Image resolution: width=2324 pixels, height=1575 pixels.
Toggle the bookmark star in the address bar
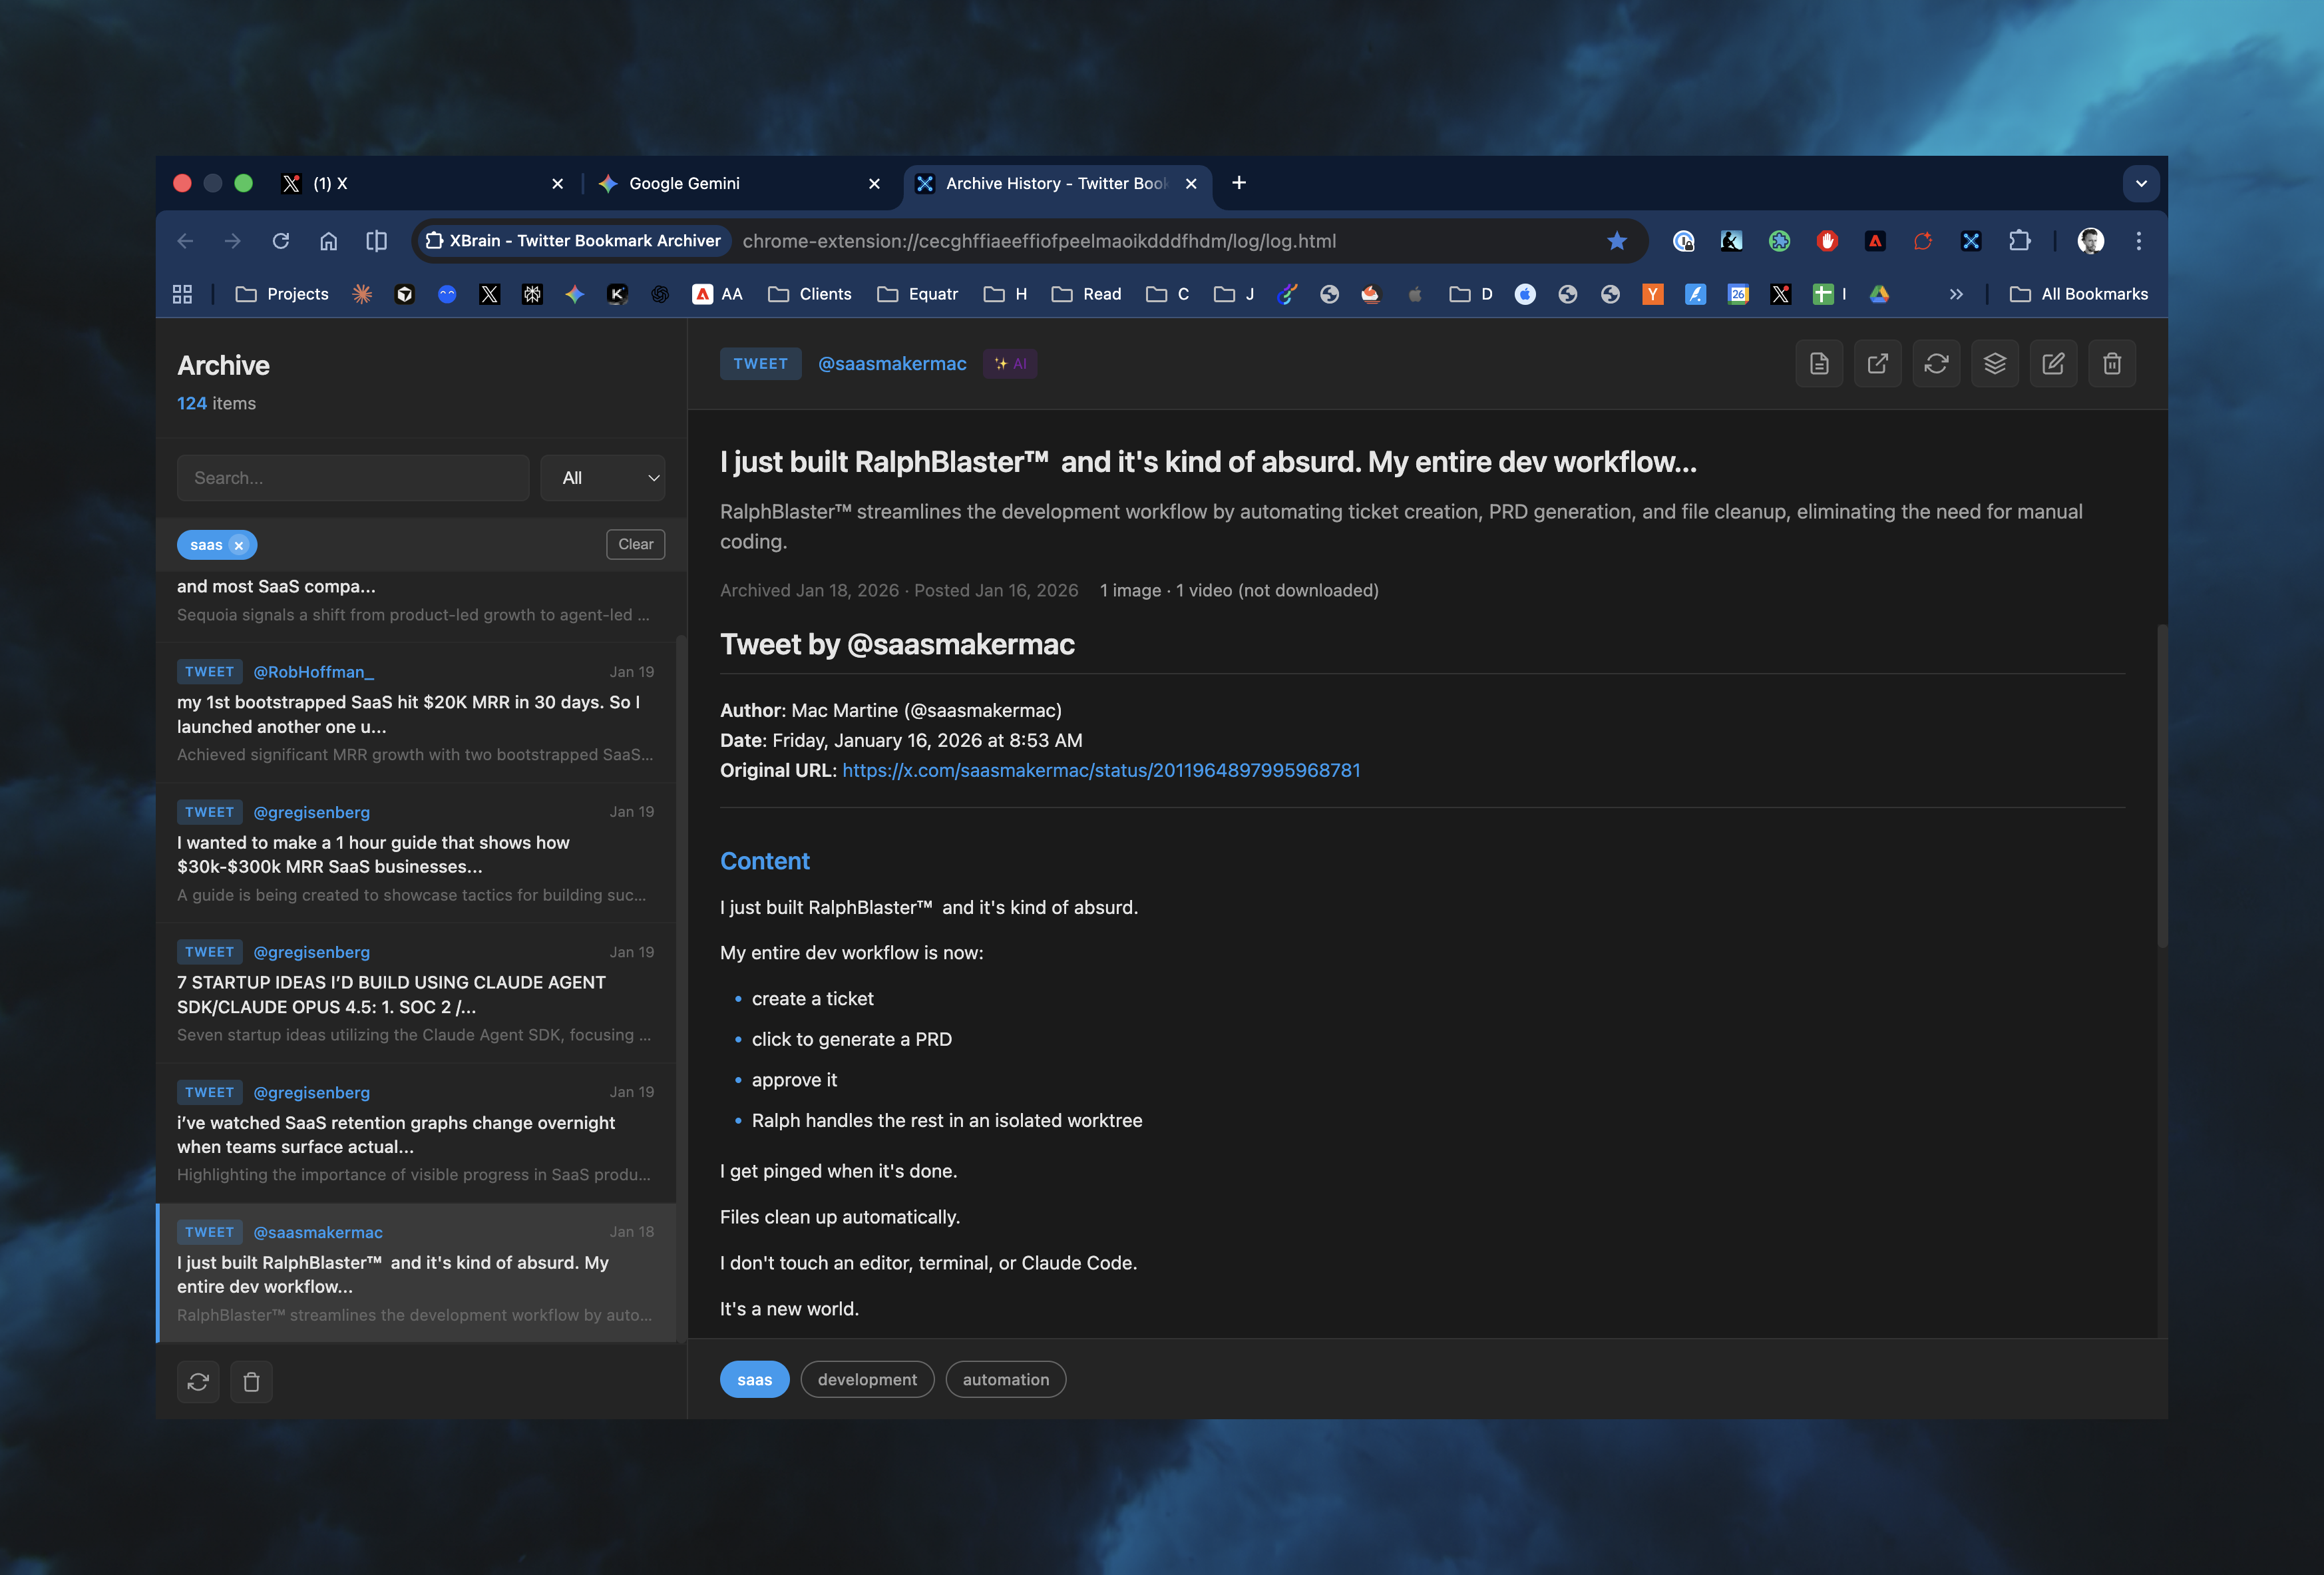point(1617,240)
